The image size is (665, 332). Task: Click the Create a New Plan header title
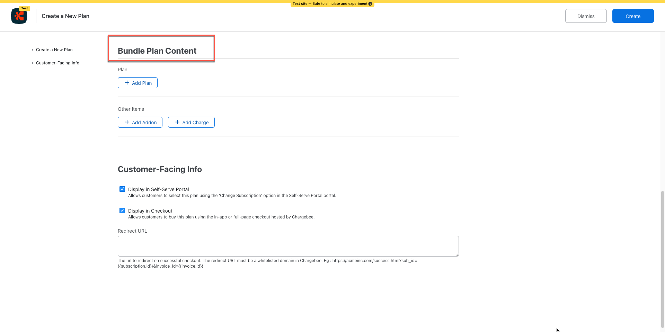65,16
